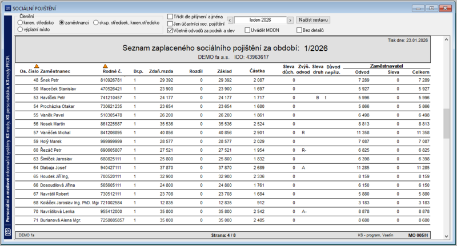Click the Zdaň.mzda column header
The height and width of the screenshot is (246, 457).
click(161, 71)
